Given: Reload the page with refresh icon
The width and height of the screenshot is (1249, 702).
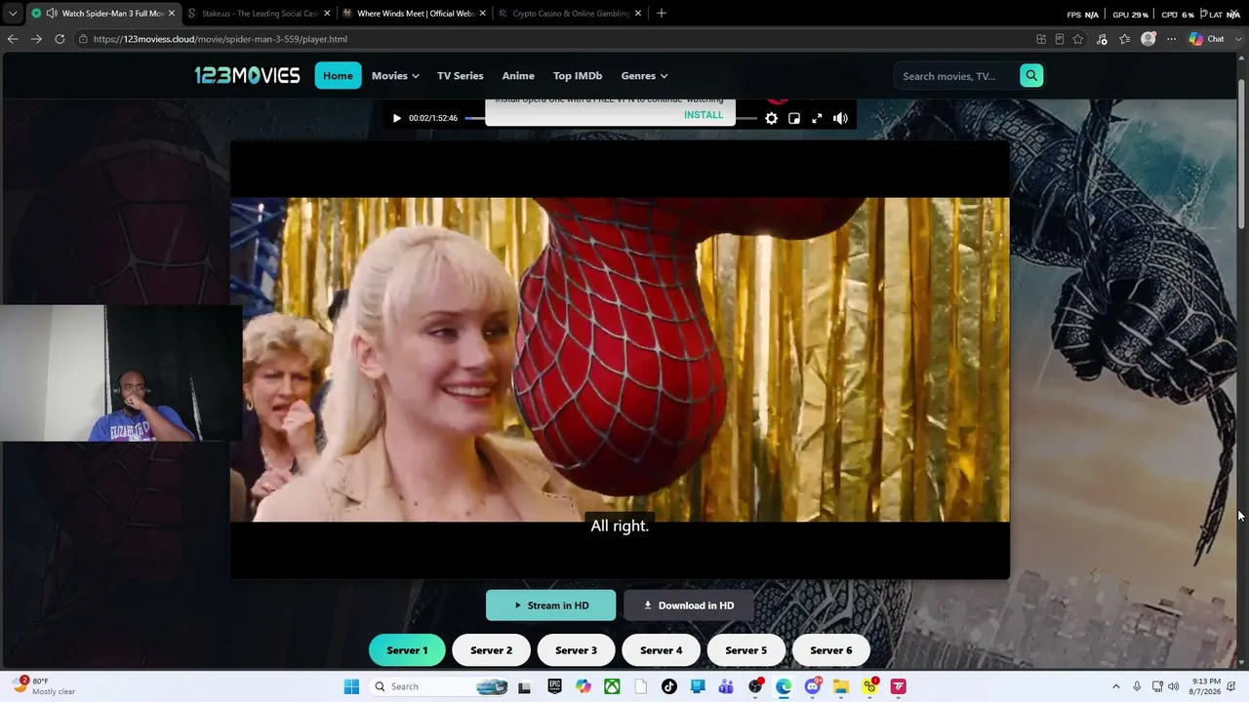Looking at the screenshot, I should coord(60,39).
